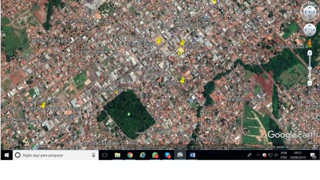
Task: Expand the hidden system tray icons chevron
Action: (258, 155)
